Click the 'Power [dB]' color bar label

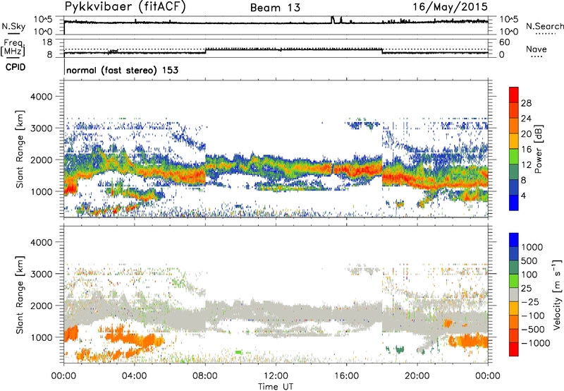(x=539, y=149)
